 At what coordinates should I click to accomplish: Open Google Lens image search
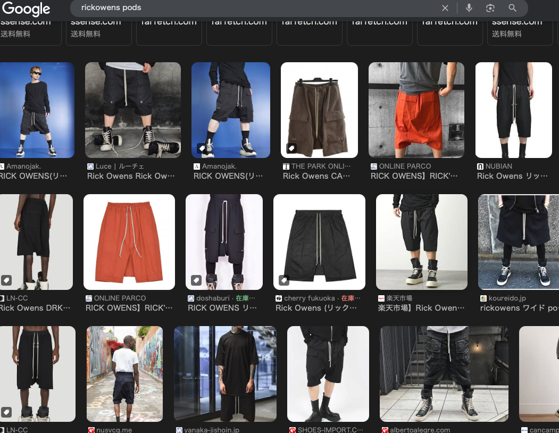[x=490, y=8]
